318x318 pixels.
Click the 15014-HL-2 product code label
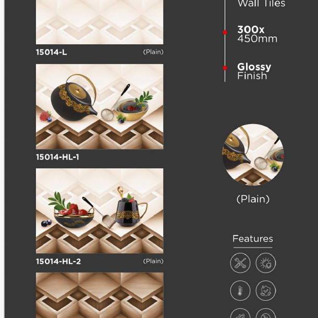pyautogui.click(x=58, y=261)
